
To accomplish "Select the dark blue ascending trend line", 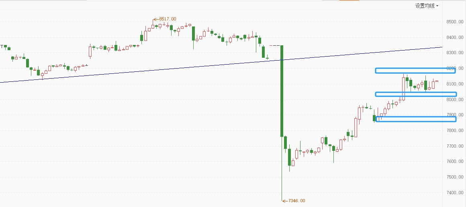I will point(221,65).
